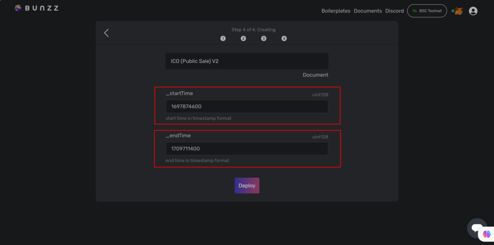Image resolution: width=494 pixels, height=245 pixels.
Task: Focus the _endTime input field
Action: (247, 149)
